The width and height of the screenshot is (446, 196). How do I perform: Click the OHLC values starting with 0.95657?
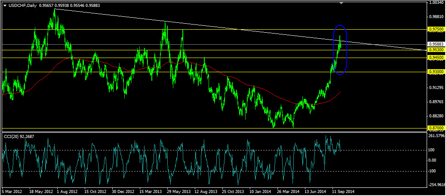click(69, 6)
